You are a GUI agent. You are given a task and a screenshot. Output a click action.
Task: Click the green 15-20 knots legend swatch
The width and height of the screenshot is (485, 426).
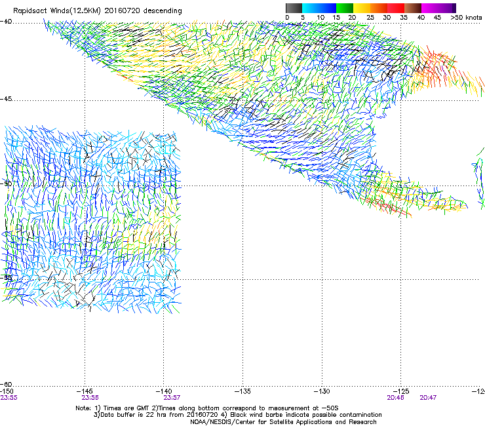(x=345, y=8)
